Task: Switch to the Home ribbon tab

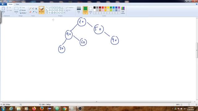Action: pos(11,4)
